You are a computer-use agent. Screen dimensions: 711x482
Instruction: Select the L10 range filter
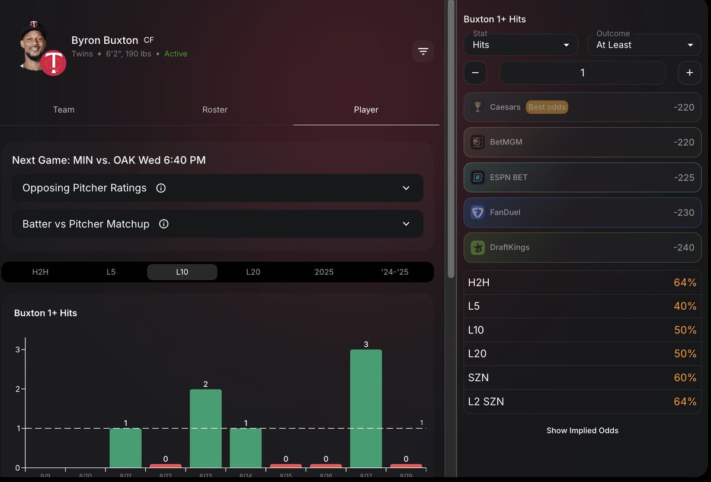pyautogui.click(x=182, y=272)
